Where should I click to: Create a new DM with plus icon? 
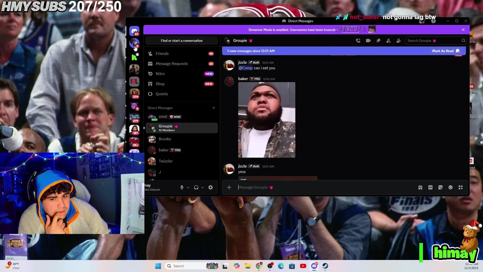click(x=214, y=108)
